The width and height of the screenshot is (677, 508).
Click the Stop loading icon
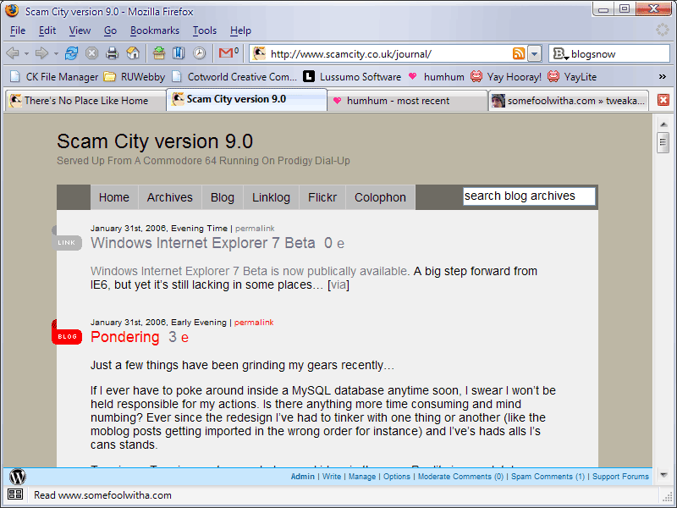(x=91, y=53)
